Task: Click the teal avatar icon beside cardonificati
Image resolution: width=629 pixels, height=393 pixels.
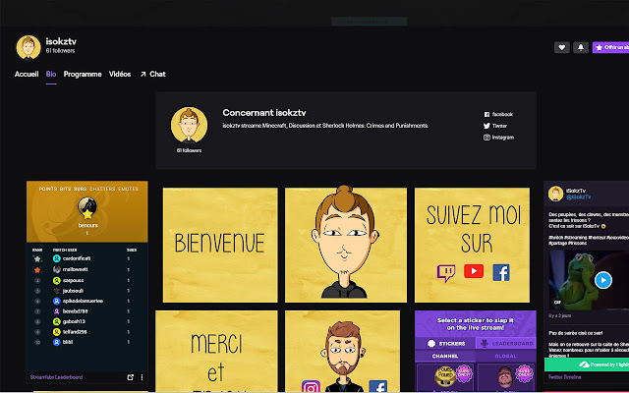Action: coord(57,258)
